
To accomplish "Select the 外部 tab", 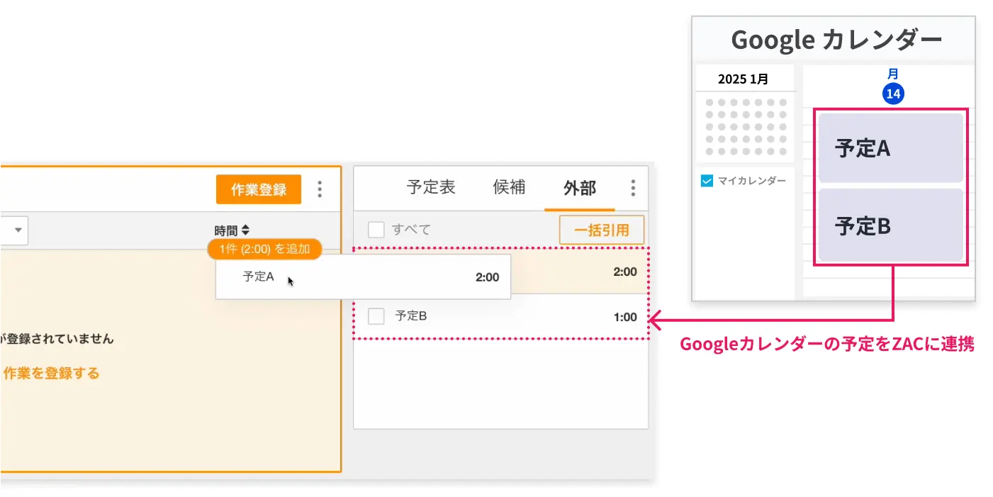I will click(580, 189).
